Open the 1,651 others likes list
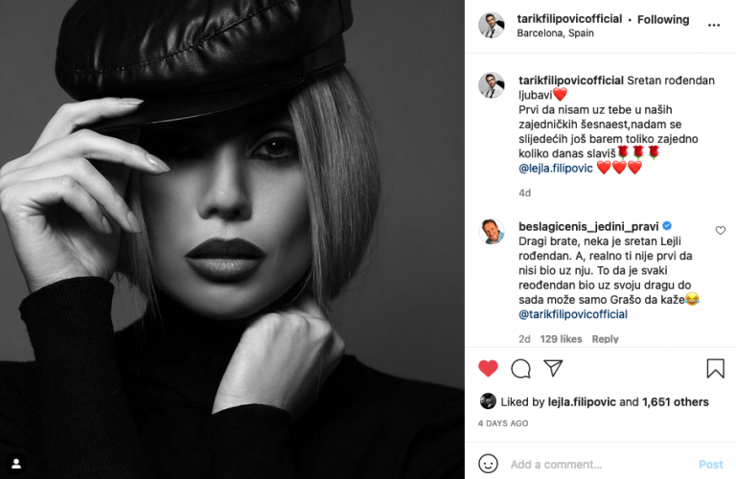Viewport: 736px width, 479px height. click(x=676, y=402)
